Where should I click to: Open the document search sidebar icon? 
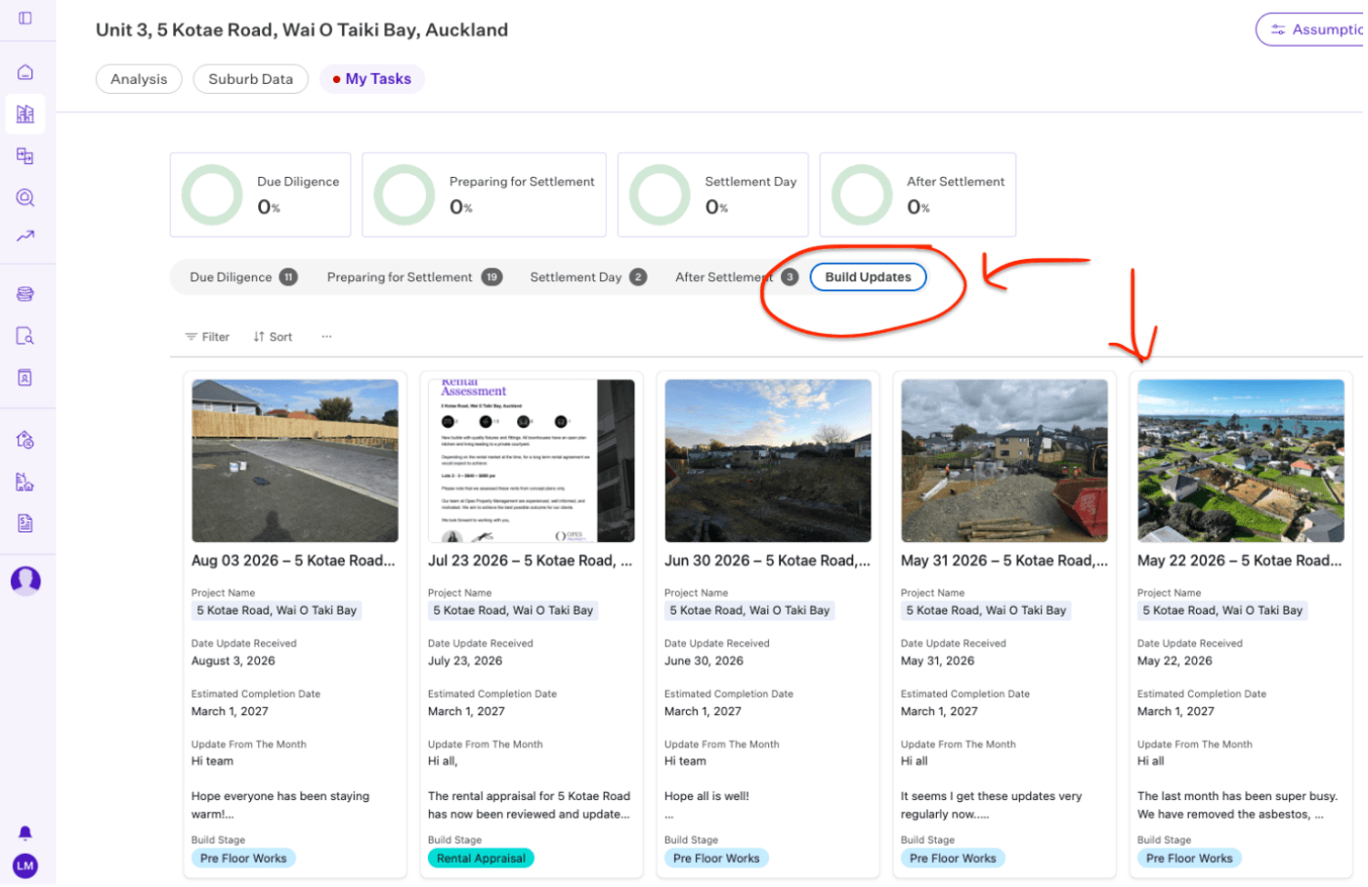pyautogui.click(x=25, y=337)
